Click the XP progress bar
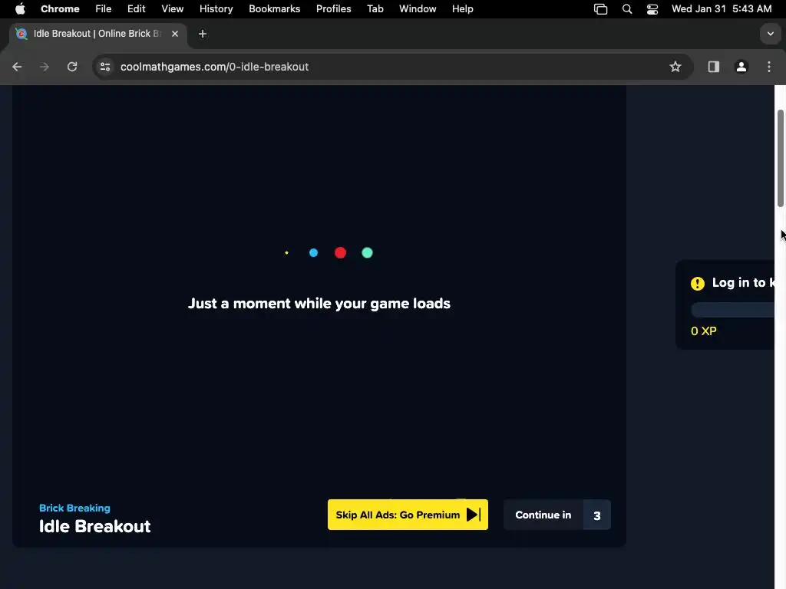The image size is (786, 589). click(x=733, y=310)
